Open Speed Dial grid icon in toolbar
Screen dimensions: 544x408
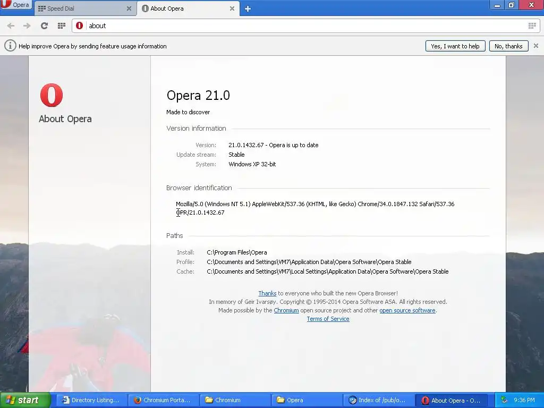(62, 25)
